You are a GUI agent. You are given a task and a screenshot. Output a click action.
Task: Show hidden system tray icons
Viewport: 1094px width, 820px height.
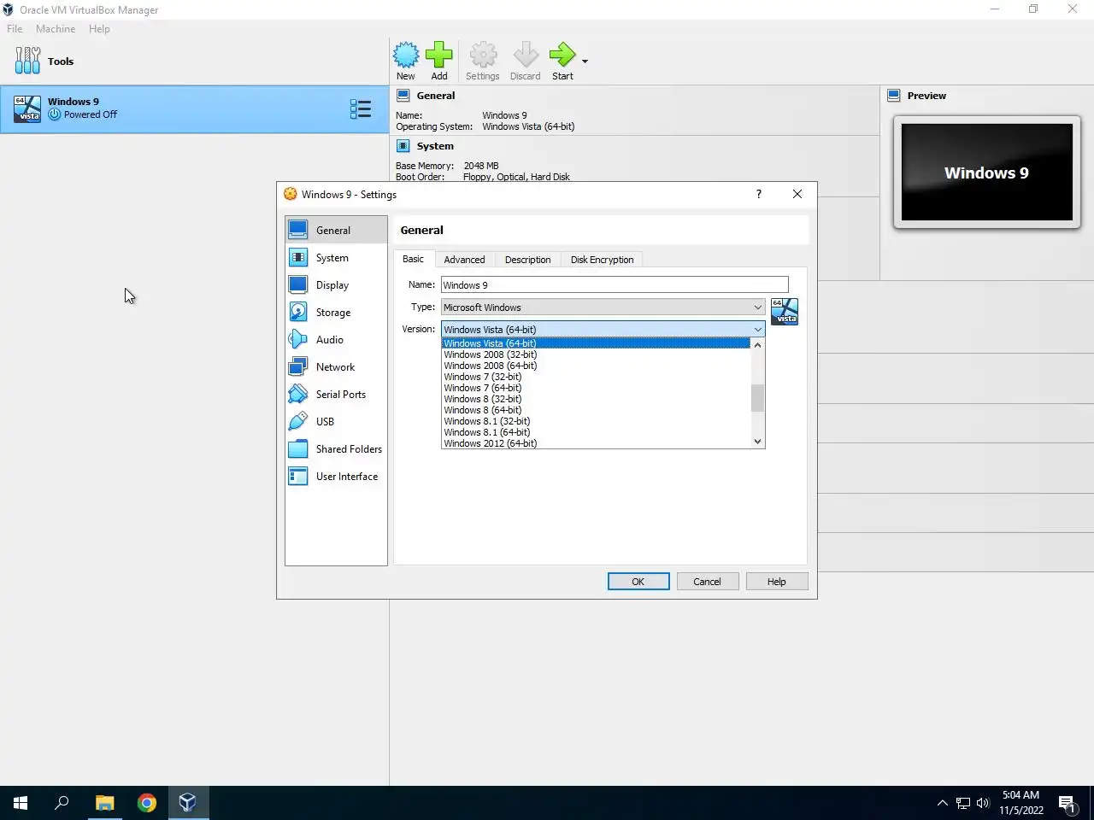(x=942, y=803)
